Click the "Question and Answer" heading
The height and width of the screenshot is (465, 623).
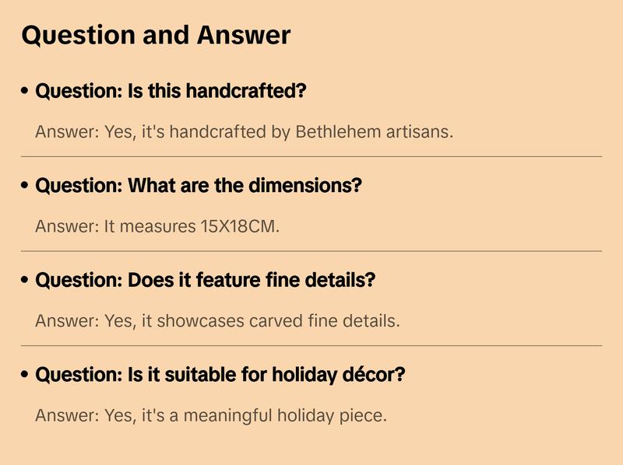[x=156, y=35]
